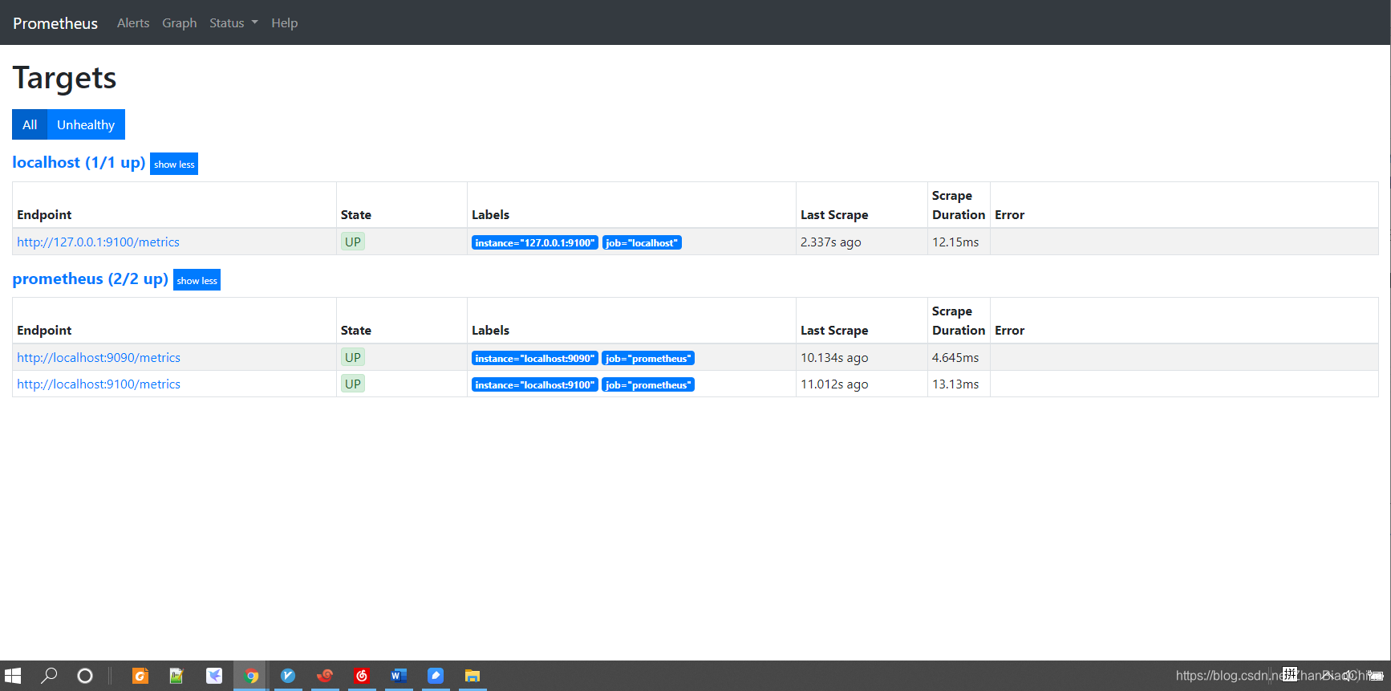
Task: Click UP state of localhost:9100 row
Action: [353, 384]
